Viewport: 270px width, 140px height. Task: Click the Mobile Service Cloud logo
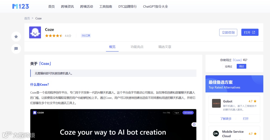pyautogui.click(x=216, y=134)
